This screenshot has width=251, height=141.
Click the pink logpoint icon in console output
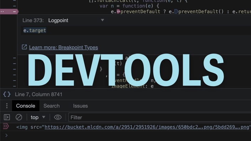click(x=6, y=126)
